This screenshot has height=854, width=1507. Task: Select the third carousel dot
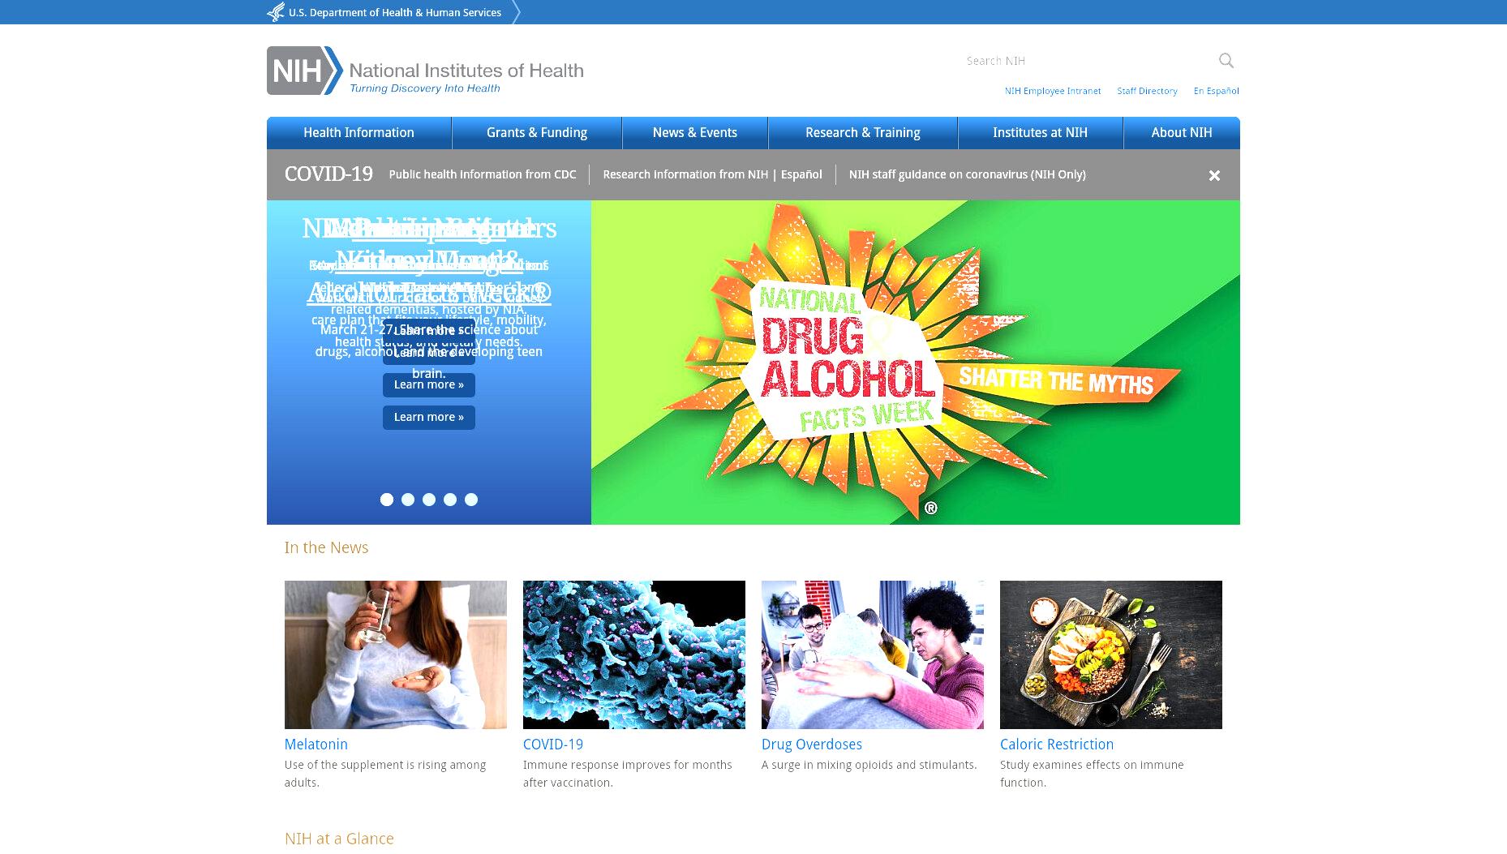coord(429,500)
